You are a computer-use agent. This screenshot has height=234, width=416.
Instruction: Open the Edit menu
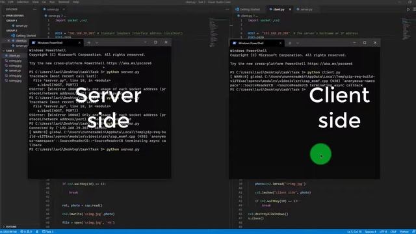tap(11, 2)
